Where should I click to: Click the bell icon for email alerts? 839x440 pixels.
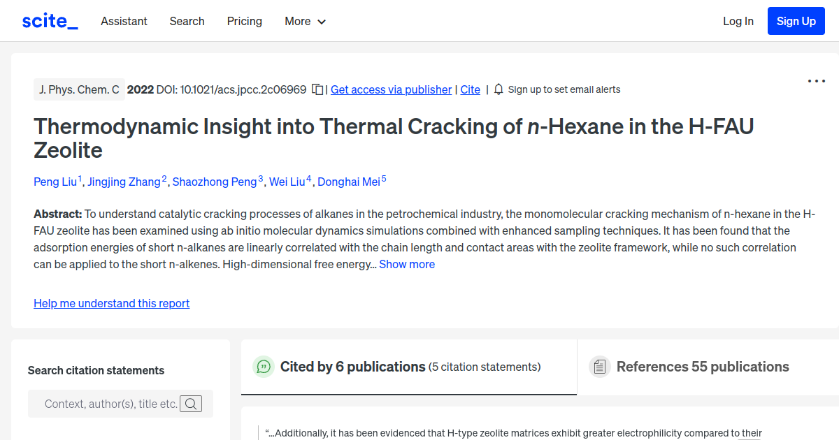[x=498, y=89]
